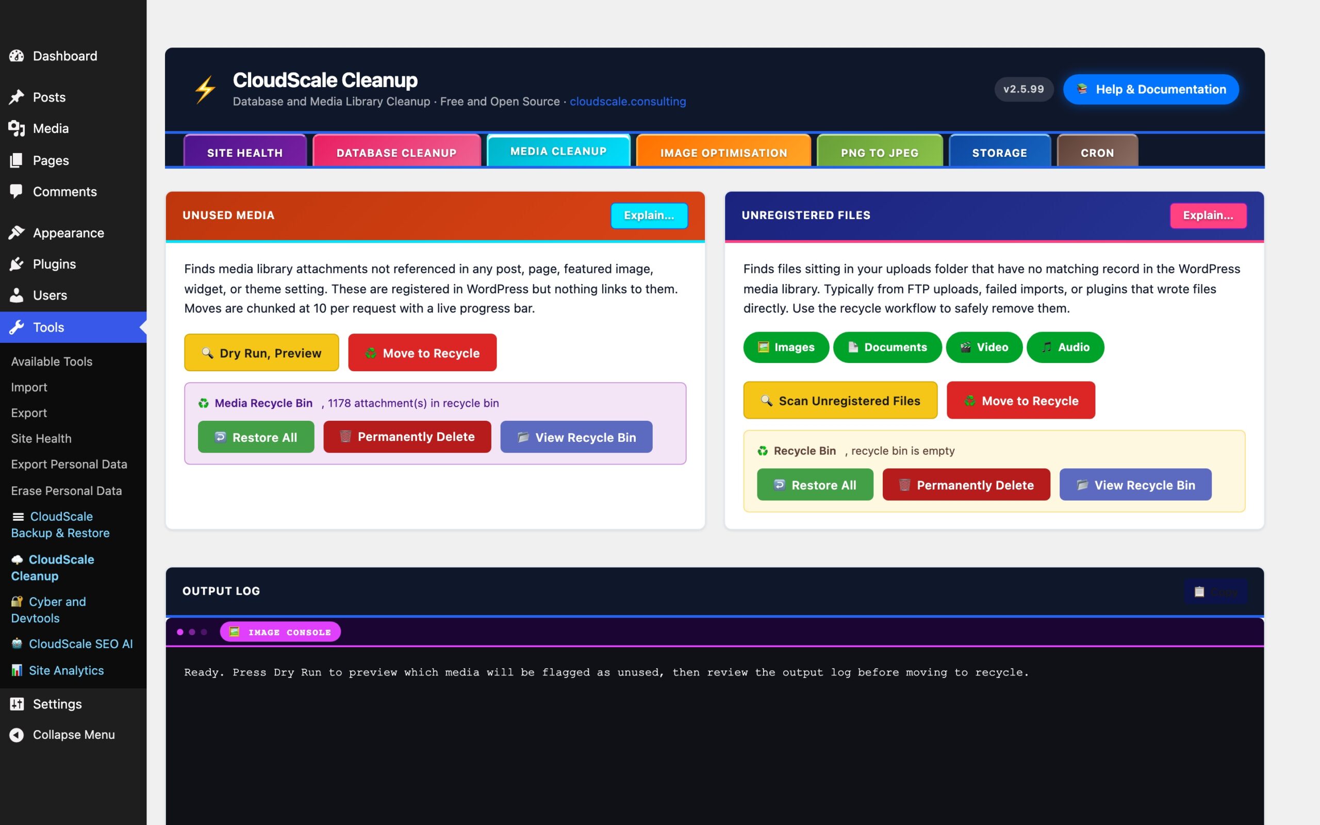The width and height of the screenshot is (1320, 825).
Task: Click the Comments speech bubble icon
Action: (x=16, y=191)
